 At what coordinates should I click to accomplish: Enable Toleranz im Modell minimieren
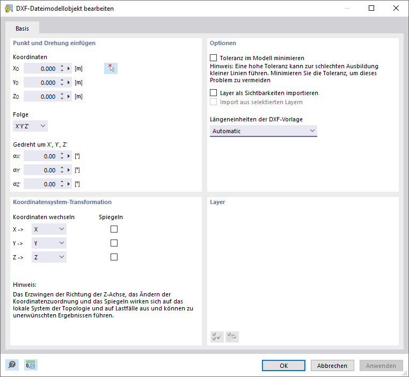click(214, 57)
